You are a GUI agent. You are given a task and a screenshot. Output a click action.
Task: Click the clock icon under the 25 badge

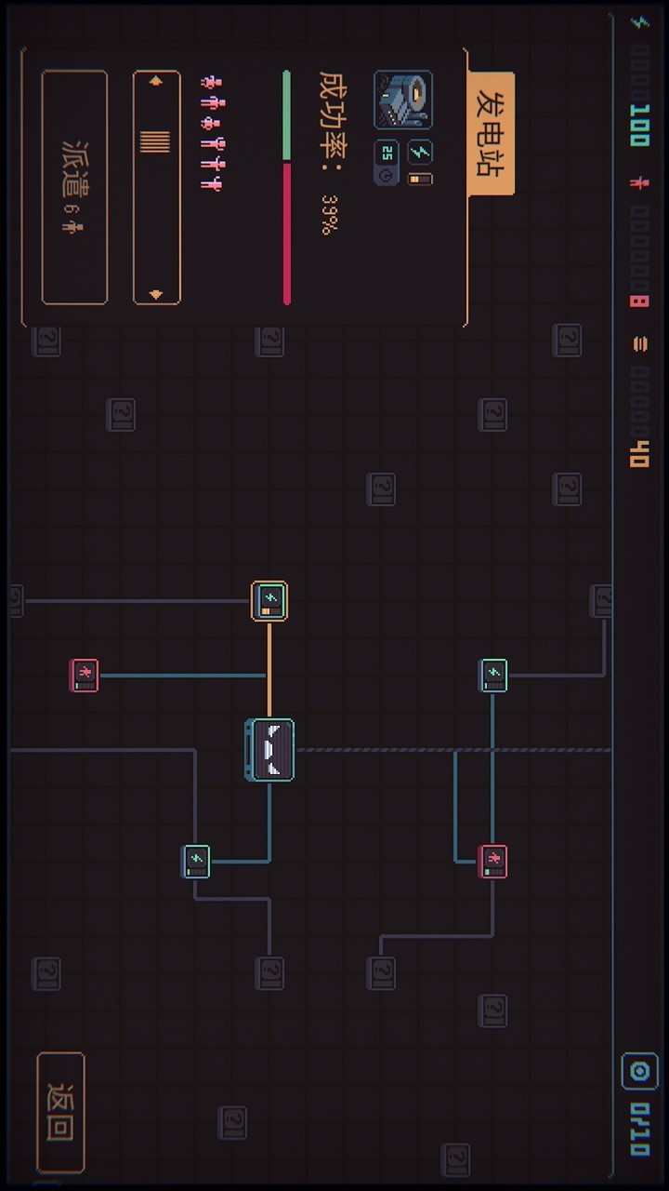click(x=387, y=176)
